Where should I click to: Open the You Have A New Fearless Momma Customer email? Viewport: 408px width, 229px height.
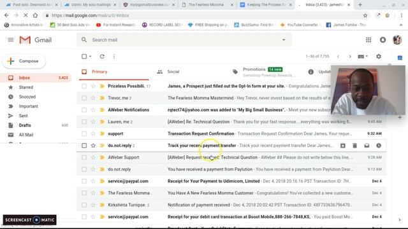pos(231,193)
